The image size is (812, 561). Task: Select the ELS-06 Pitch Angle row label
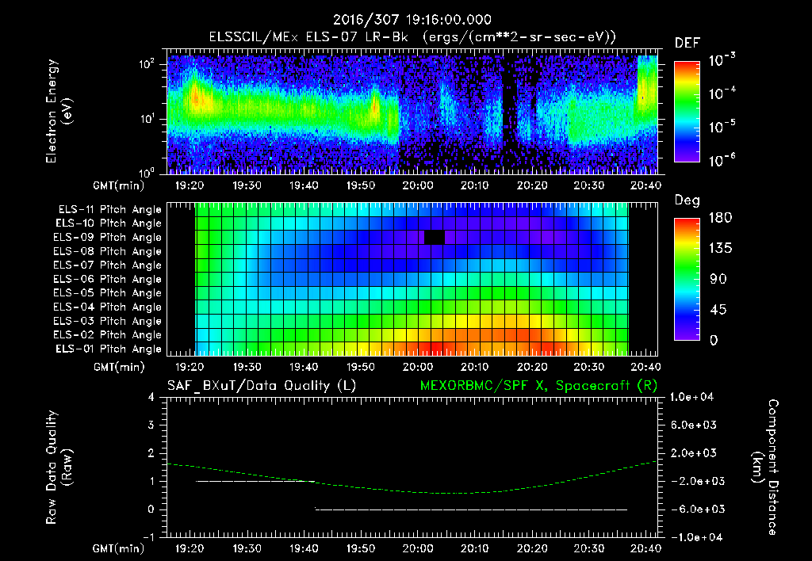108,279
